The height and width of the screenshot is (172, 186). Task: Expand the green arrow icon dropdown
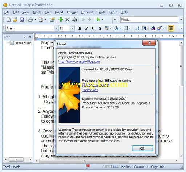coord(102,20)
